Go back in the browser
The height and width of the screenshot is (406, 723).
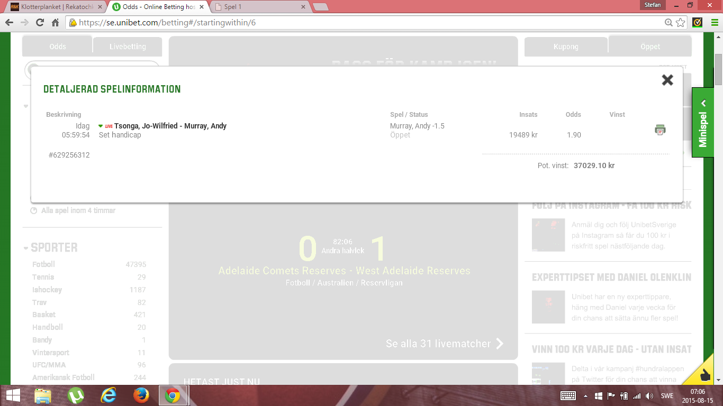pyautogui.click(x=9, y=23)
